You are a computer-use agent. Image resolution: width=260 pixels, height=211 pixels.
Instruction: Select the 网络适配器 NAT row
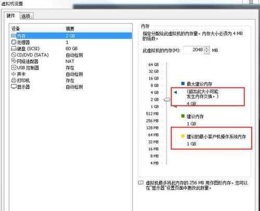click(x=71, y=61)
